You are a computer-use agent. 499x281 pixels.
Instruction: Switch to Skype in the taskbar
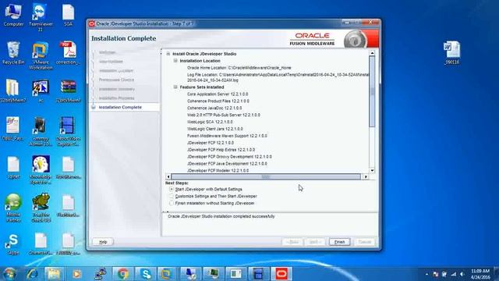click(146, 274)
